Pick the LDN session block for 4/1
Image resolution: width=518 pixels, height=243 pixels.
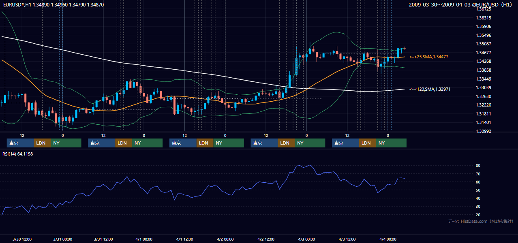point(205,143)
